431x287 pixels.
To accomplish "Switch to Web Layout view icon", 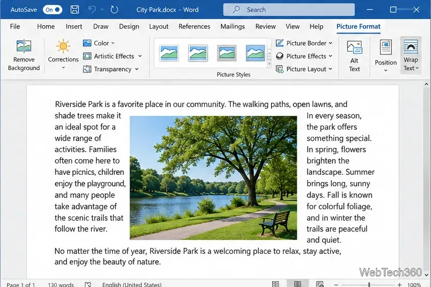I will [320, 284].
